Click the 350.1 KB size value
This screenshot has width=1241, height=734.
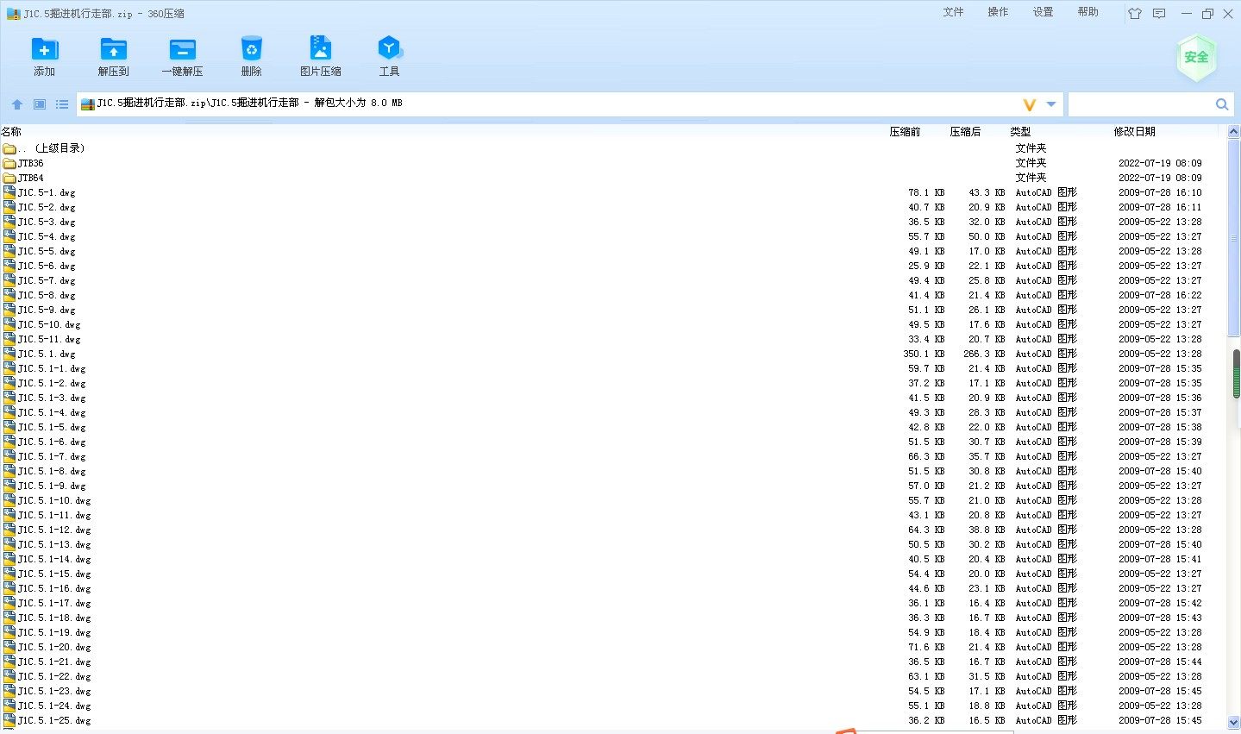[x=924, y=354]
